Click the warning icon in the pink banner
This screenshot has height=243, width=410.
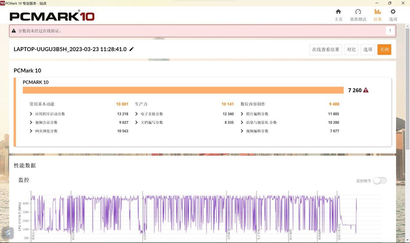pos(13,30)
